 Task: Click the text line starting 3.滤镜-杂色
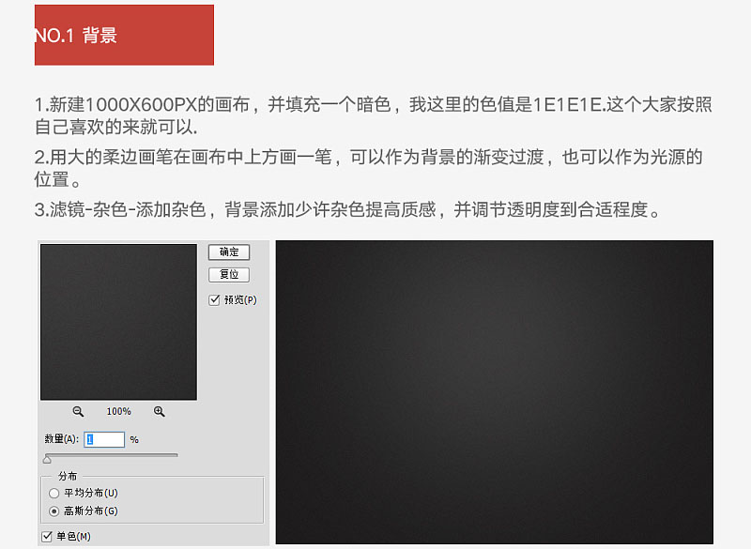[x=348, y=209]
